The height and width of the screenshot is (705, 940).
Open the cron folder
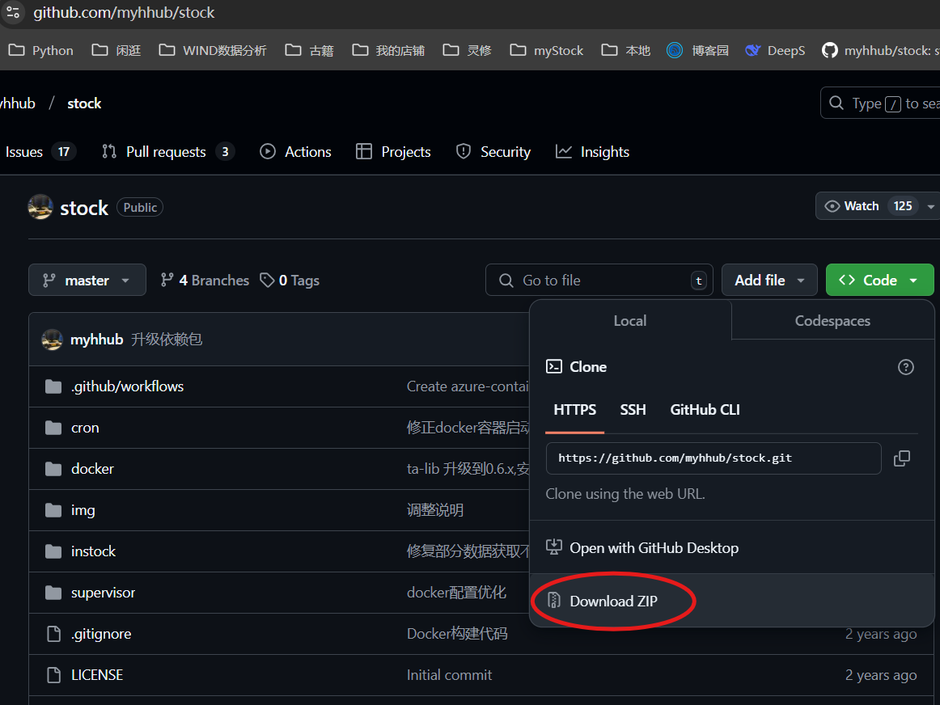[x=84, y=428]
